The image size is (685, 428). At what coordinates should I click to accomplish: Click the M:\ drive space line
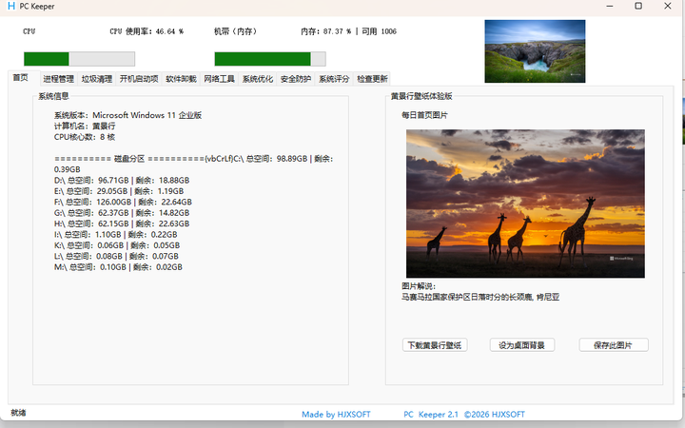pos(118,267)
